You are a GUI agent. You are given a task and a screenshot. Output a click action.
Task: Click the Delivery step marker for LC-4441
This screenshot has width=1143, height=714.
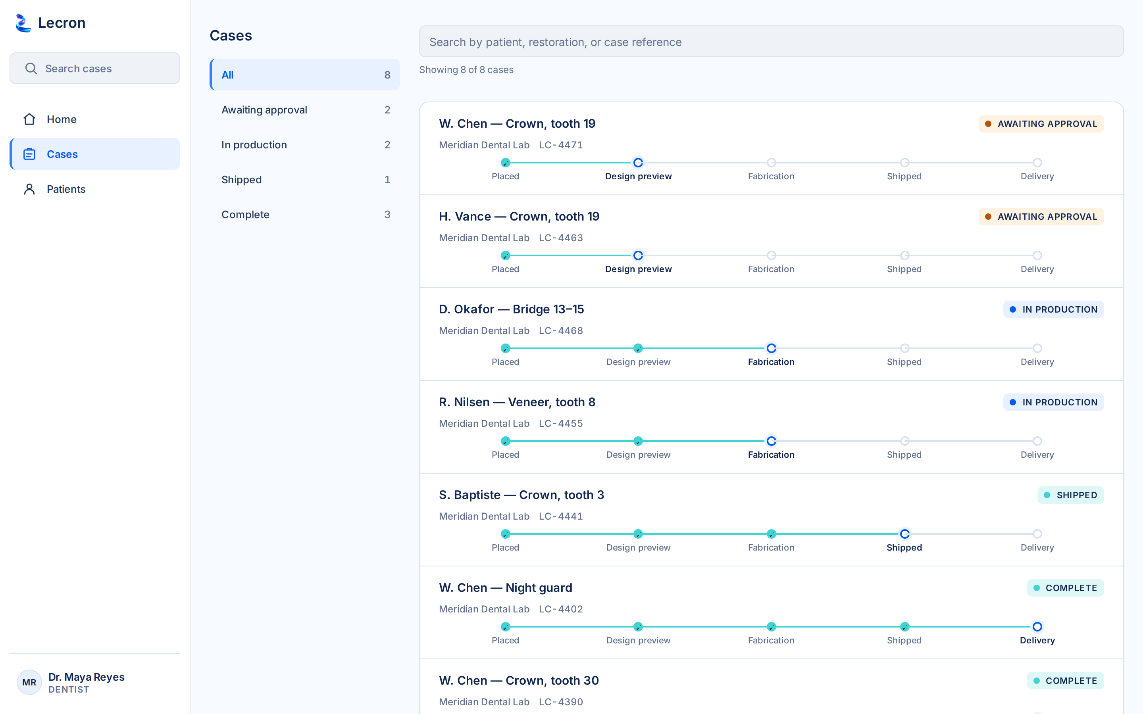click(1037, 534)
